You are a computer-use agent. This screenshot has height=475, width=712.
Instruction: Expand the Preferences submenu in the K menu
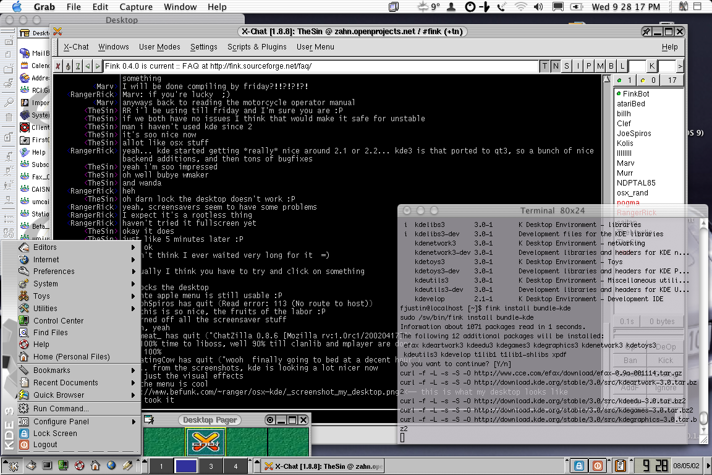coord(78,272)
